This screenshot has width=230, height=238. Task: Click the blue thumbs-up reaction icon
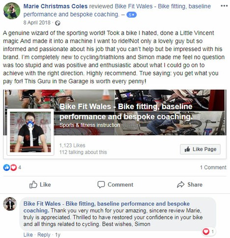point(6,167)
